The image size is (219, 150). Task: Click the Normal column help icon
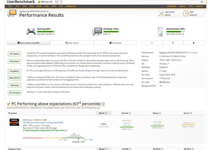[130, 113]
